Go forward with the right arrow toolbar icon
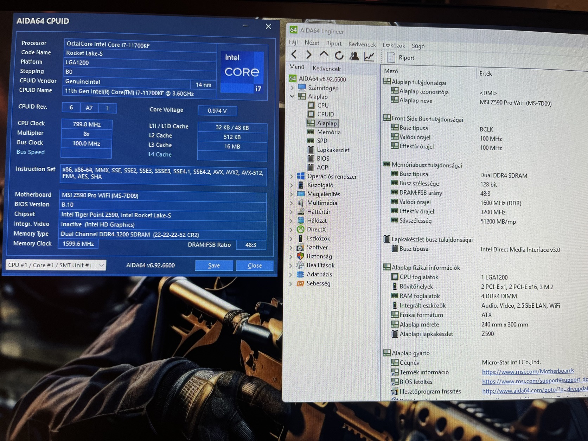The width and height of the screenshot is (588, 441). (309, 55)
